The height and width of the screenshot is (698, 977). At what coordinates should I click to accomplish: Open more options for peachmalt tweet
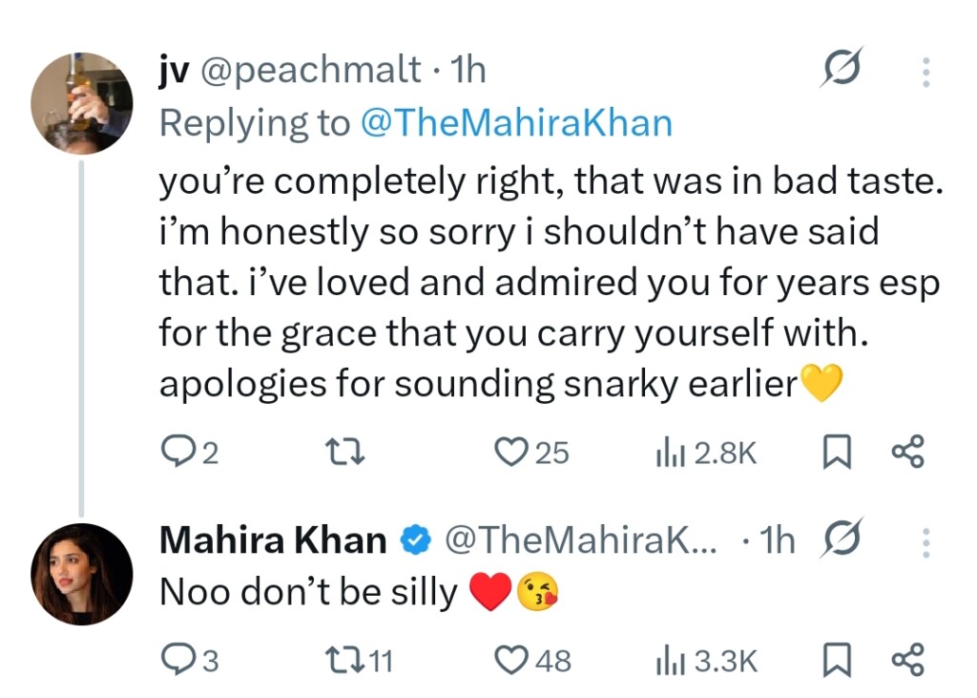pyautogui.click(x=924, y=72)
